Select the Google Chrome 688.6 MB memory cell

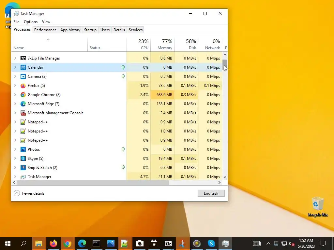pyautogui.click(x=162, y=95)
